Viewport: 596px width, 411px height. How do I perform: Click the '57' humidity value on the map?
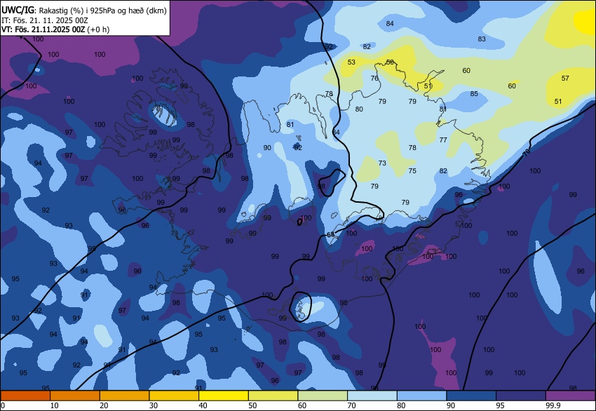(x=565, y=79)
